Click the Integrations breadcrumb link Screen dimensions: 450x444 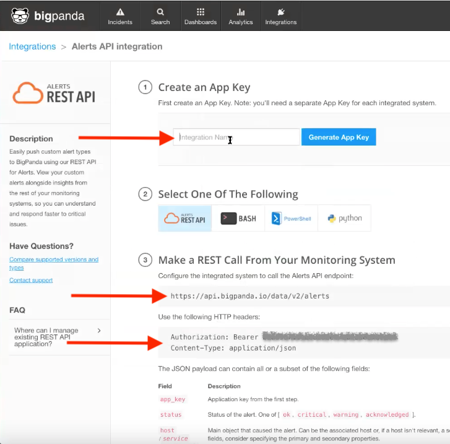[x=32, y=46]
